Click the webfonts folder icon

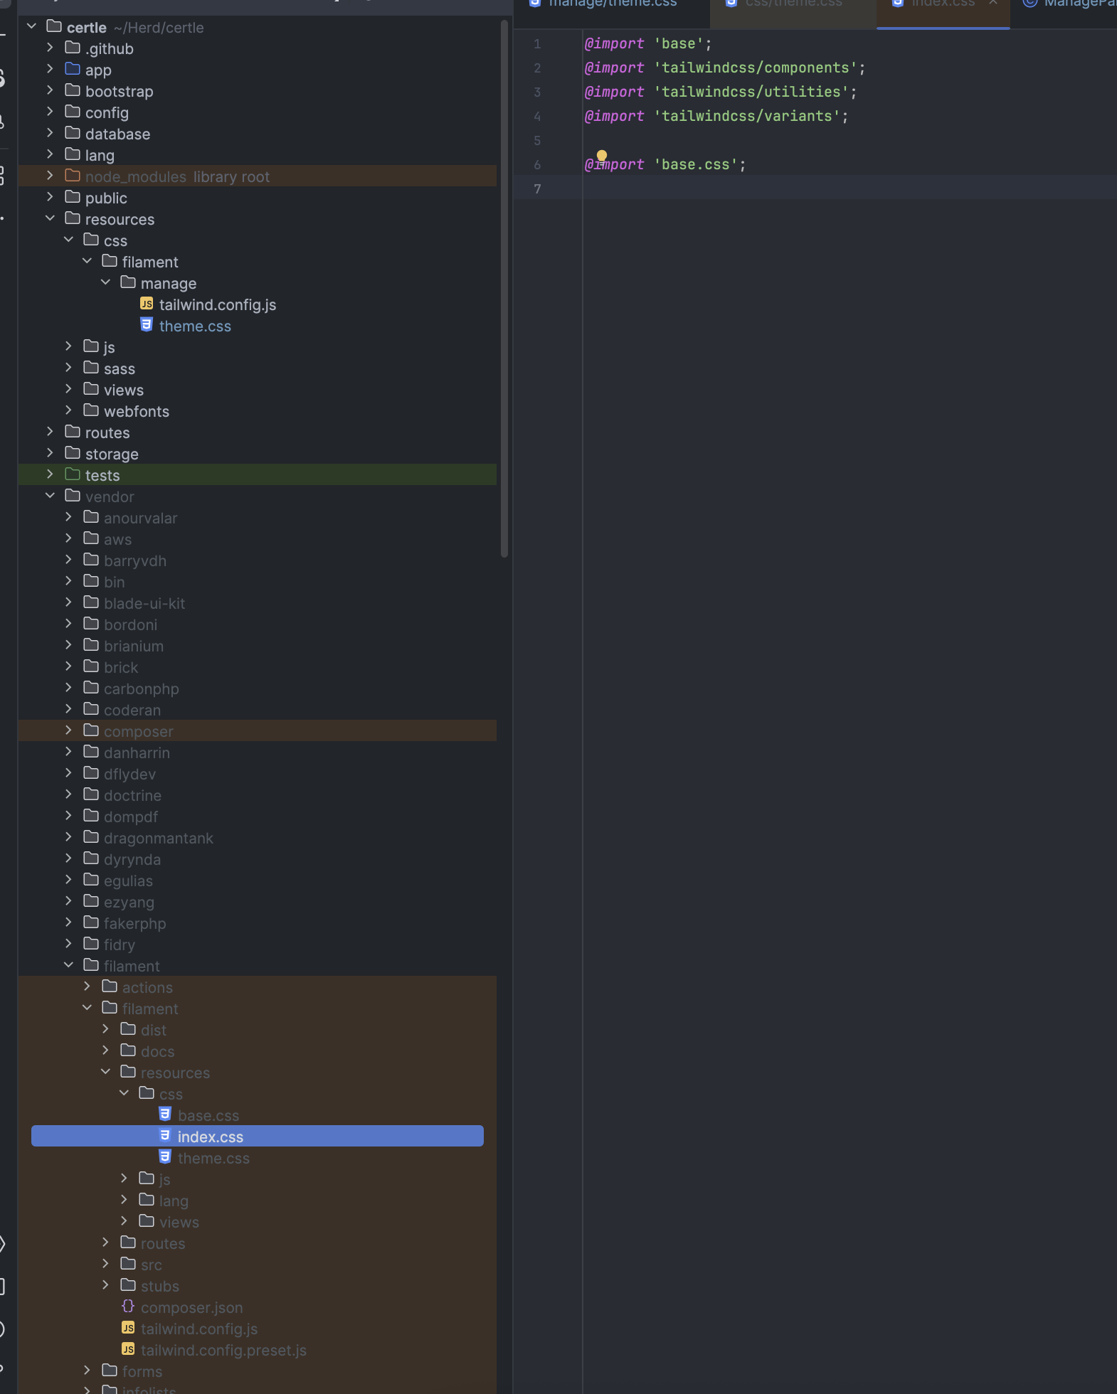click(x=91, y=410)
